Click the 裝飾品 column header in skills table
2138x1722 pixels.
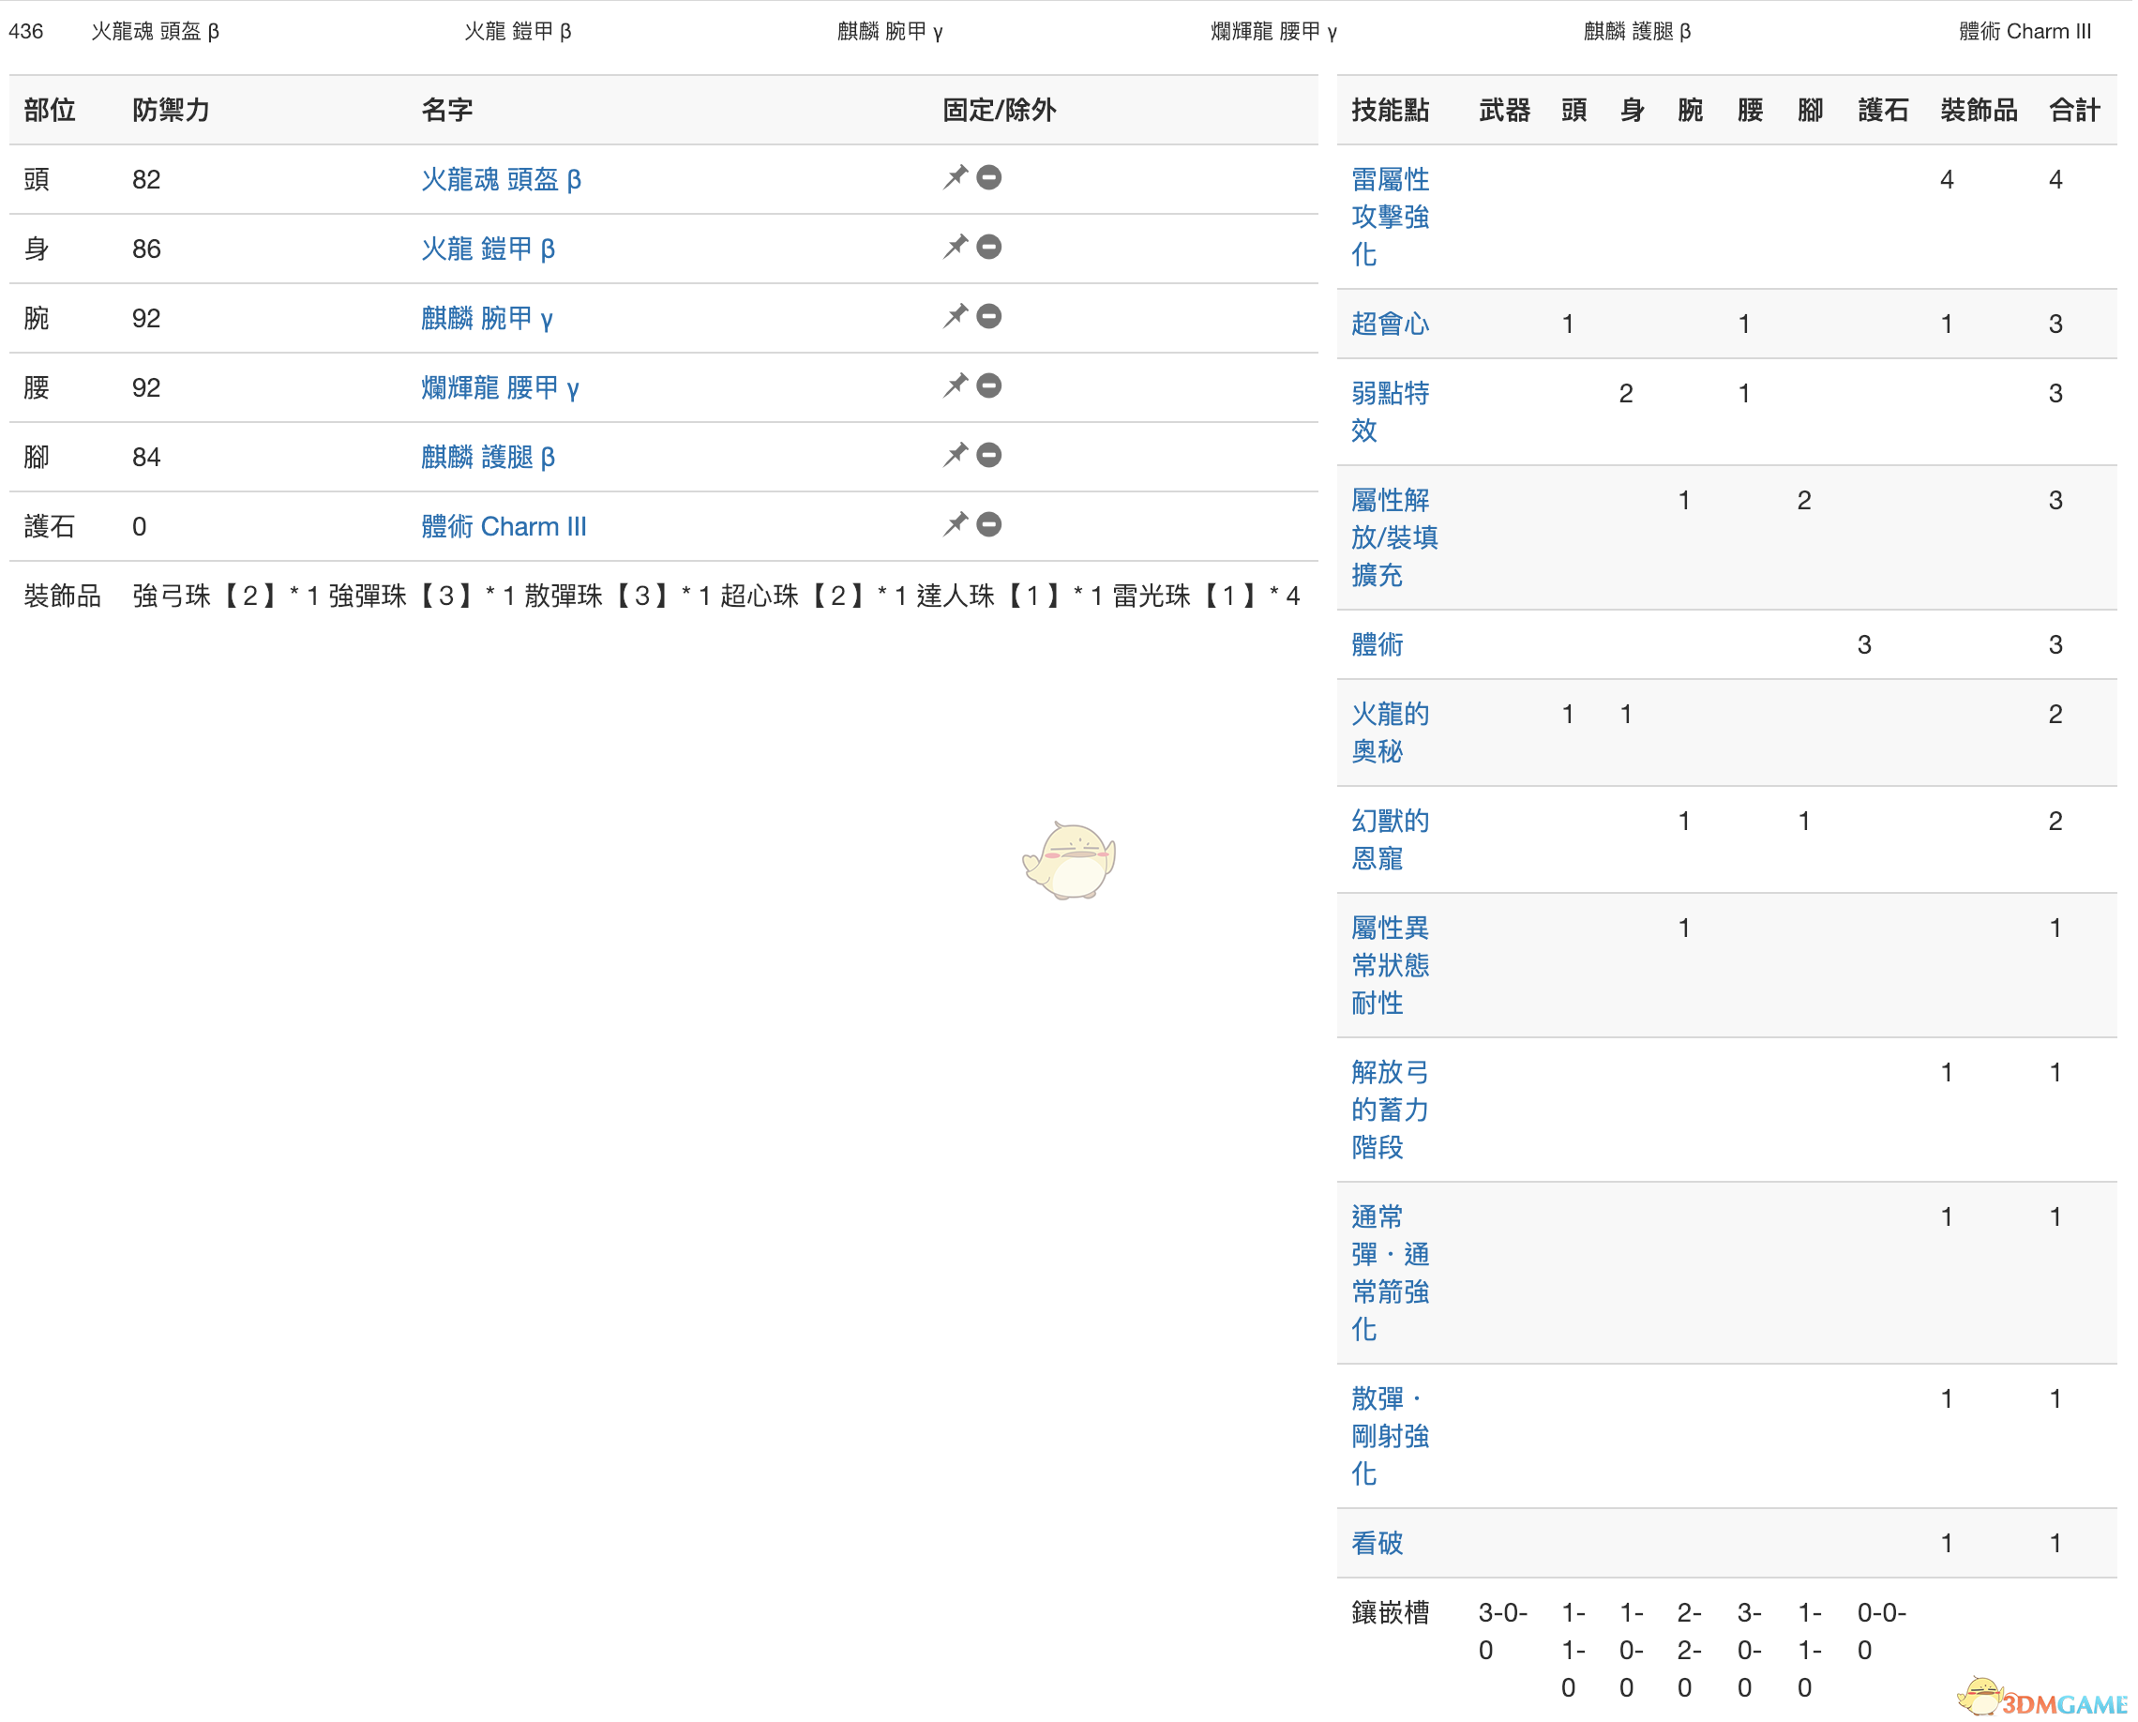1980,110
